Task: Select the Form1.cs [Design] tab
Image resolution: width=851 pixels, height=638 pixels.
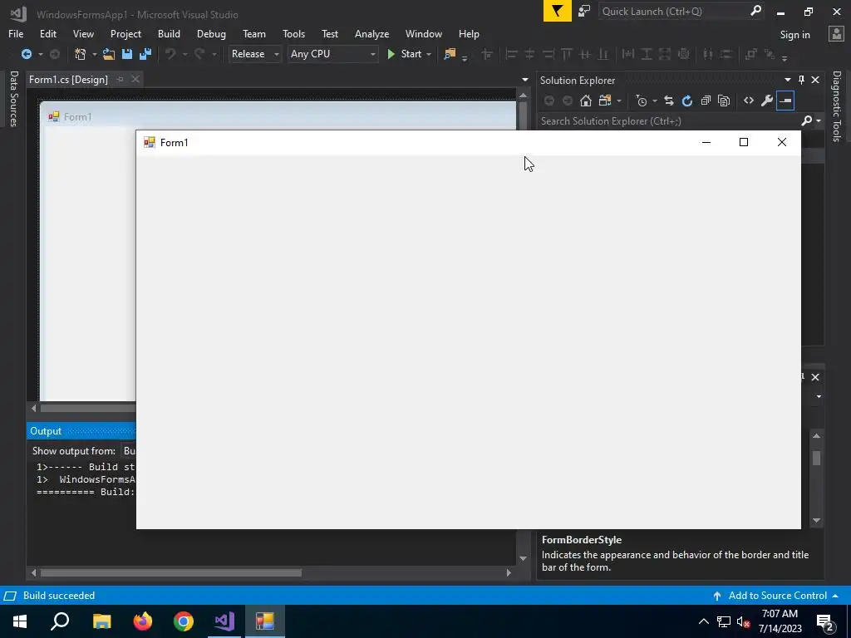Action: [68, 79]
